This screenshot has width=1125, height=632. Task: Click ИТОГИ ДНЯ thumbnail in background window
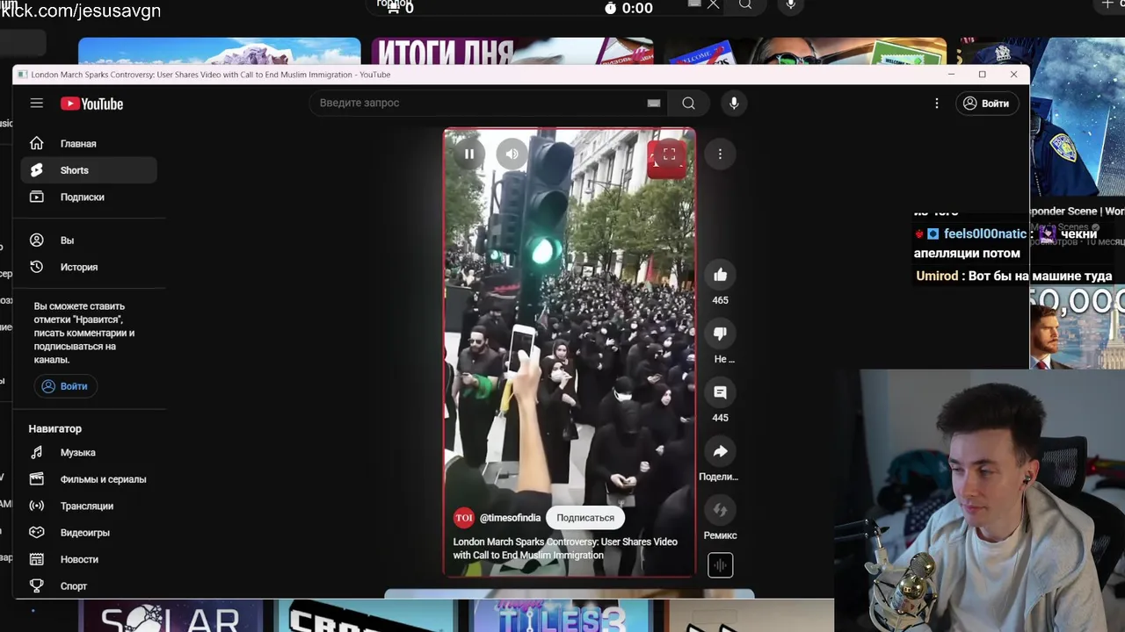pyautogui.click(x=512, y=51)
